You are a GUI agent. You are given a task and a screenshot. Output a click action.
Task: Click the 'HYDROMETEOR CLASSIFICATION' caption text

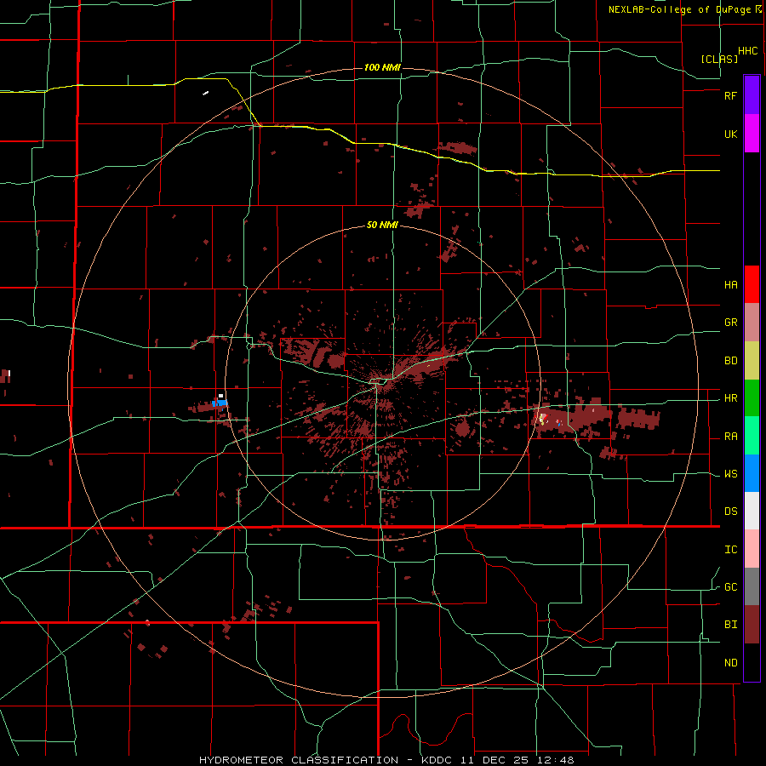tap(299, 760)
